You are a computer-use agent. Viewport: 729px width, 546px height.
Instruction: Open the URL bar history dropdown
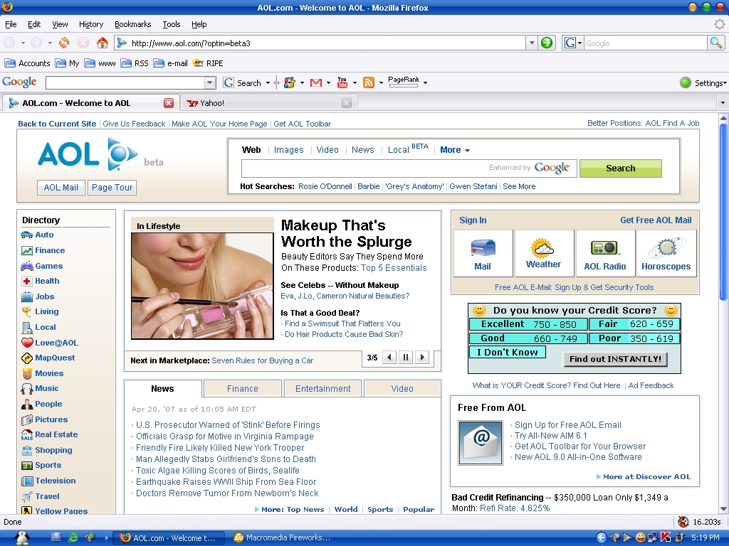tap(532, 43)
